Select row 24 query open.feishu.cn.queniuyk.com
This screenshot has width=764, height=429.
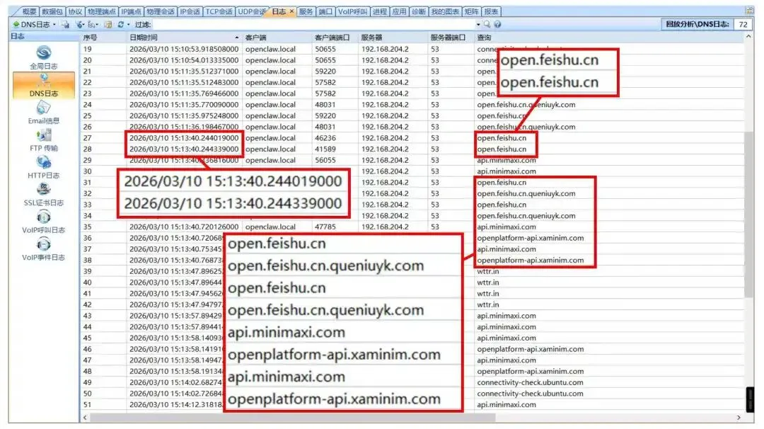click(x=526, y=105)
